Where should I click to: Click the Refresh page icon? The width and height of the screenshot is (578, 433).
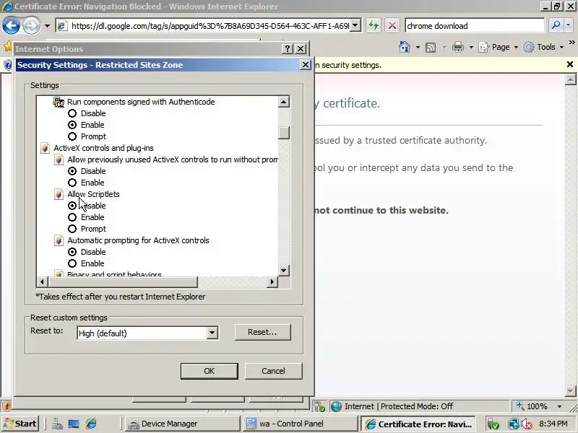(x=374, y=26)
